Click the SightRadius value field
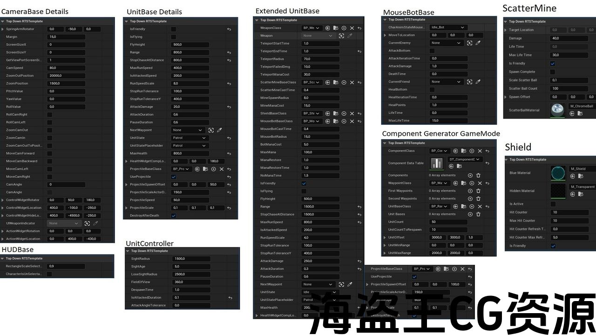 191,259
